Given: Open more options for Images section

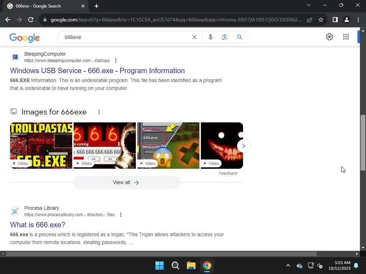Looking at the screenshot, I should [99, 112].
